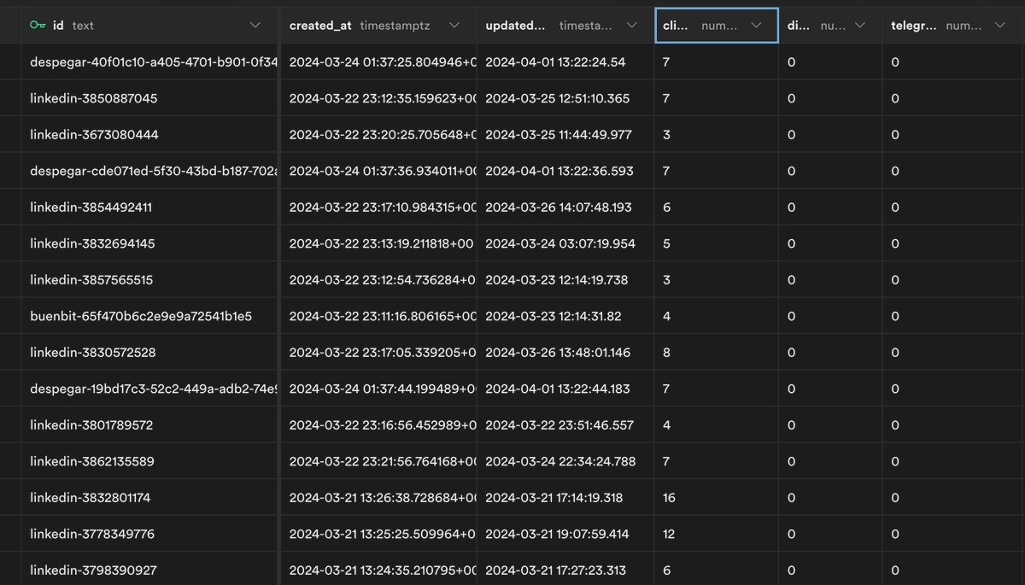Open the created_at column dropdown chevron
Screen dimensions: 1025x585
click(454, 26)
